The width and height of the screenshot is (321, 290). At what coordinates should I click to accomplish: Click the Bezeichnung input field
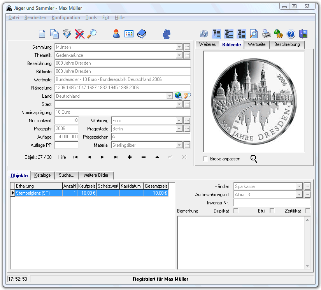pos(123,63)
